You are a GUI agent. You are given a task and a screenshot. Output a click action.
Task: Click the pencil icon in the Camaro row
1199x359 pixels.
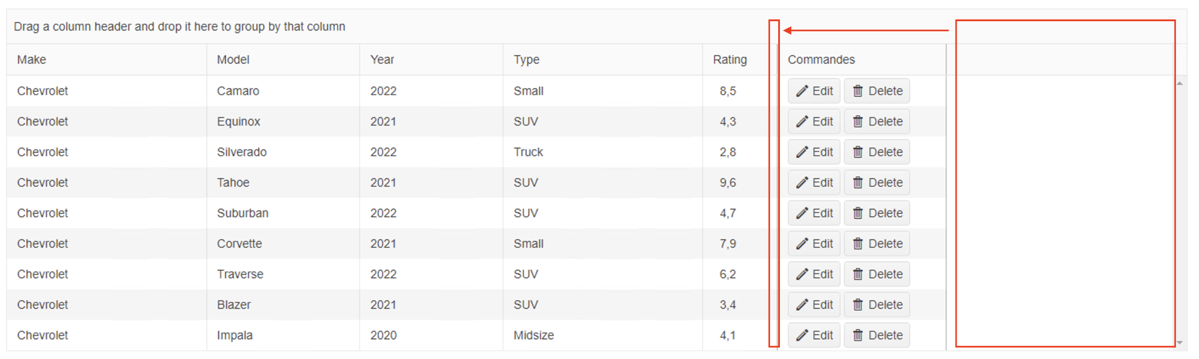802,91
